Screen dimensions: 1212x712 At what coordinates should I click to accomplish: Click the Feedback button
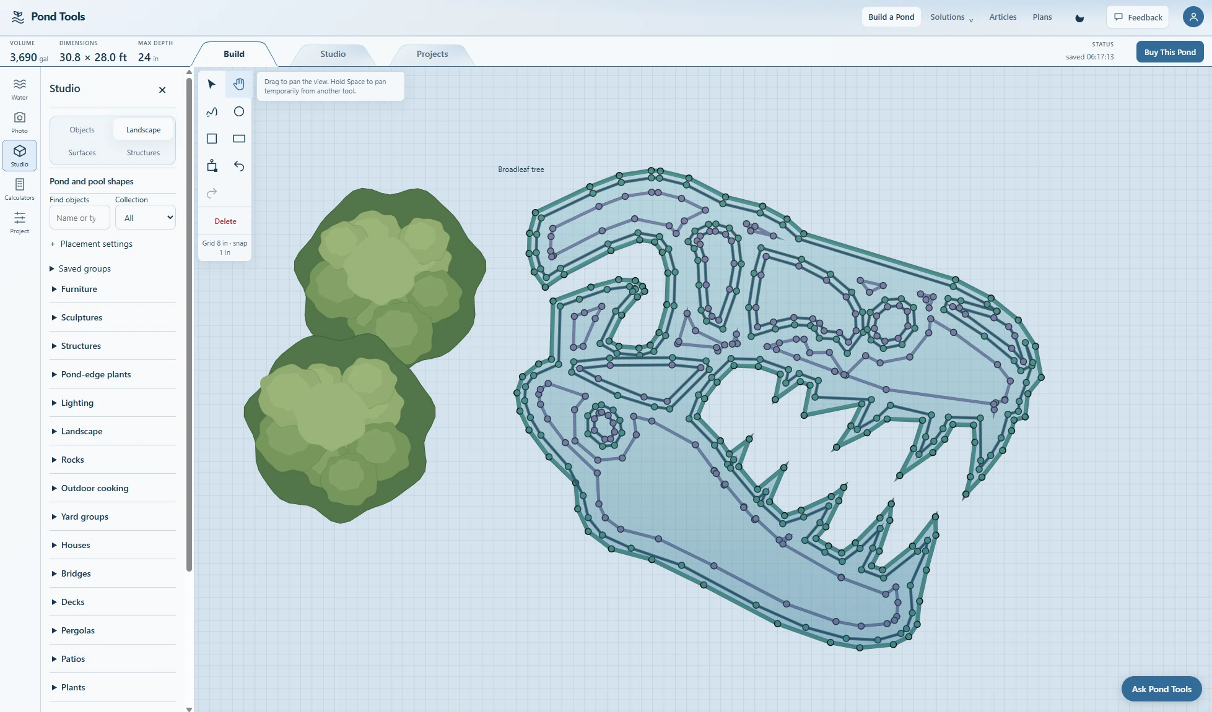[x=1138, y=17]
